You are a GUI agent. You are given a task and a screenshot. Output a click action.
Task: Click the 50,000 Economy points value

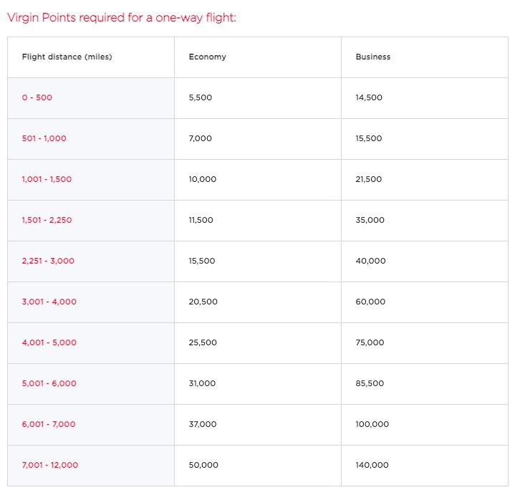pyautogui.click(x=203, y=465)
